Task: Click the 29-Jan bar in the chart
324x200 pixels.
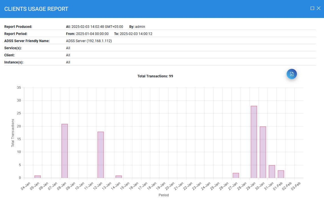Action: 254,142
